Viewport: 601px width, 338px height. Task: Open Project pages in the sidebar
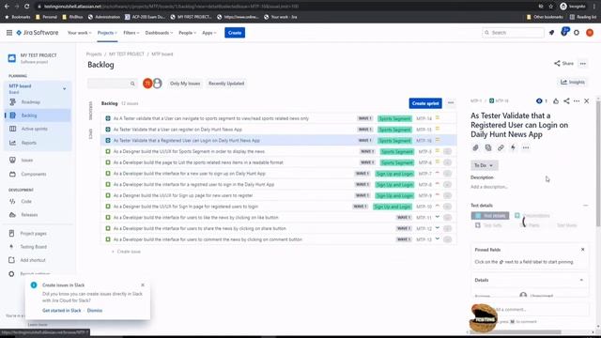click(33, 234)
